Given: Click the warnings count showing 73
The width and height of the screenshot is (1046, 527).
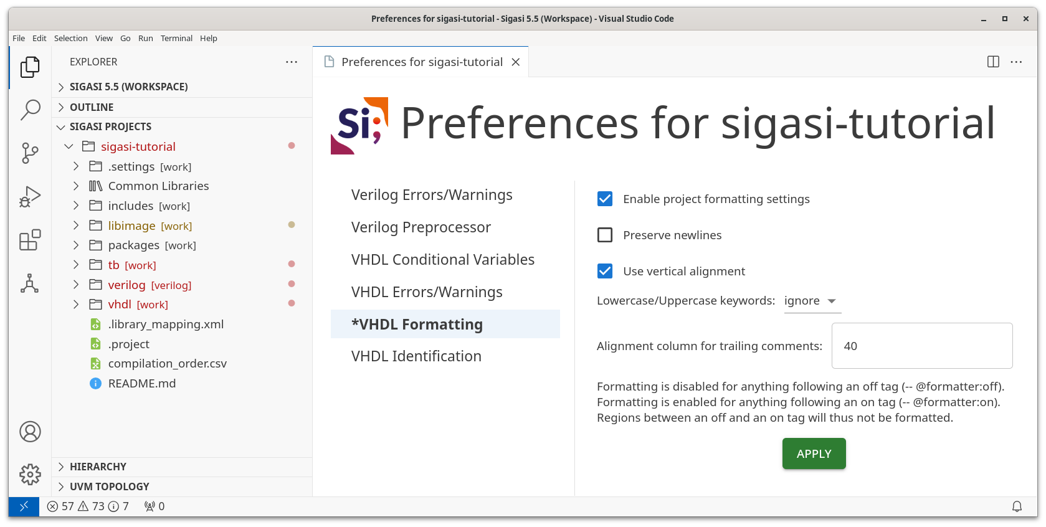Looking at the screenshot, I should [x=91, y=506].
